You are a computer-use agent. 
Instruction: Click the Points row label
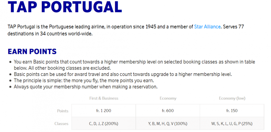(63, 111)
